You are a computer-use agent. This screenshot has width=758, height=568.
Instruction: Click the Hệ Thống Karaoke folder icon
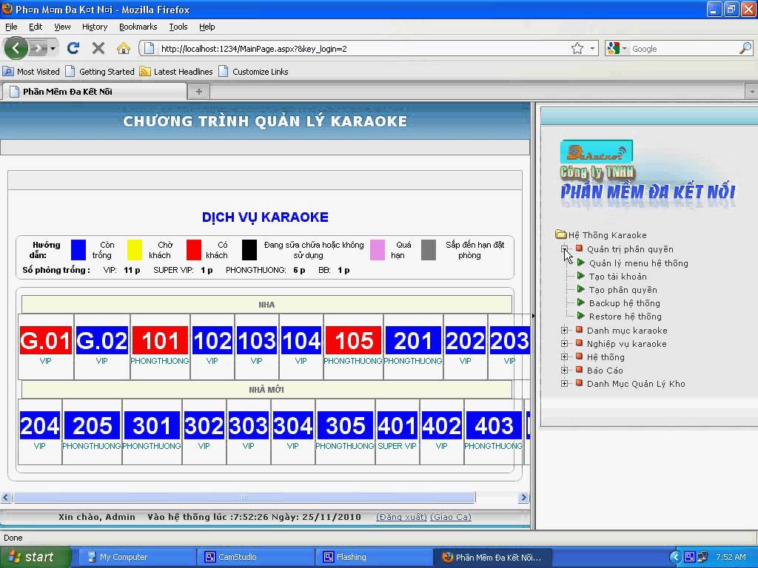[560, 235]
